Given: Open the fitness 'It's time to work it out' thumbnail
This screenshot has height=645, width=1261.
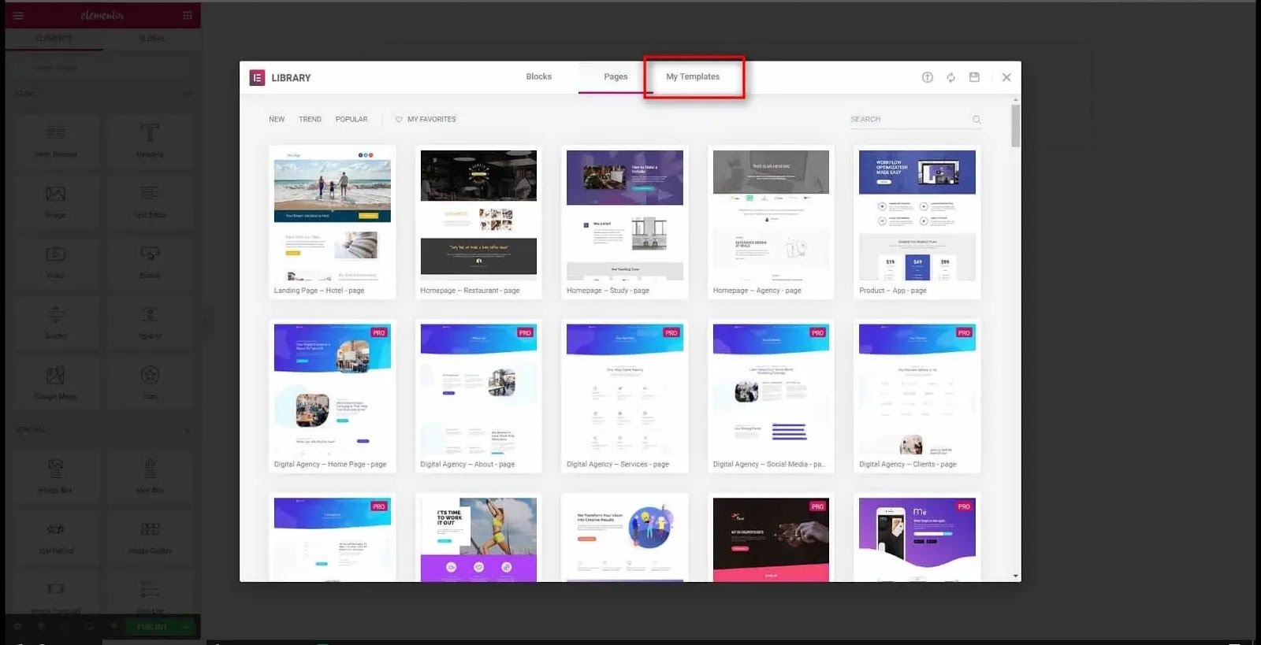Looking at the screenshot, I should pyautogui.click(x=478, y=539).
